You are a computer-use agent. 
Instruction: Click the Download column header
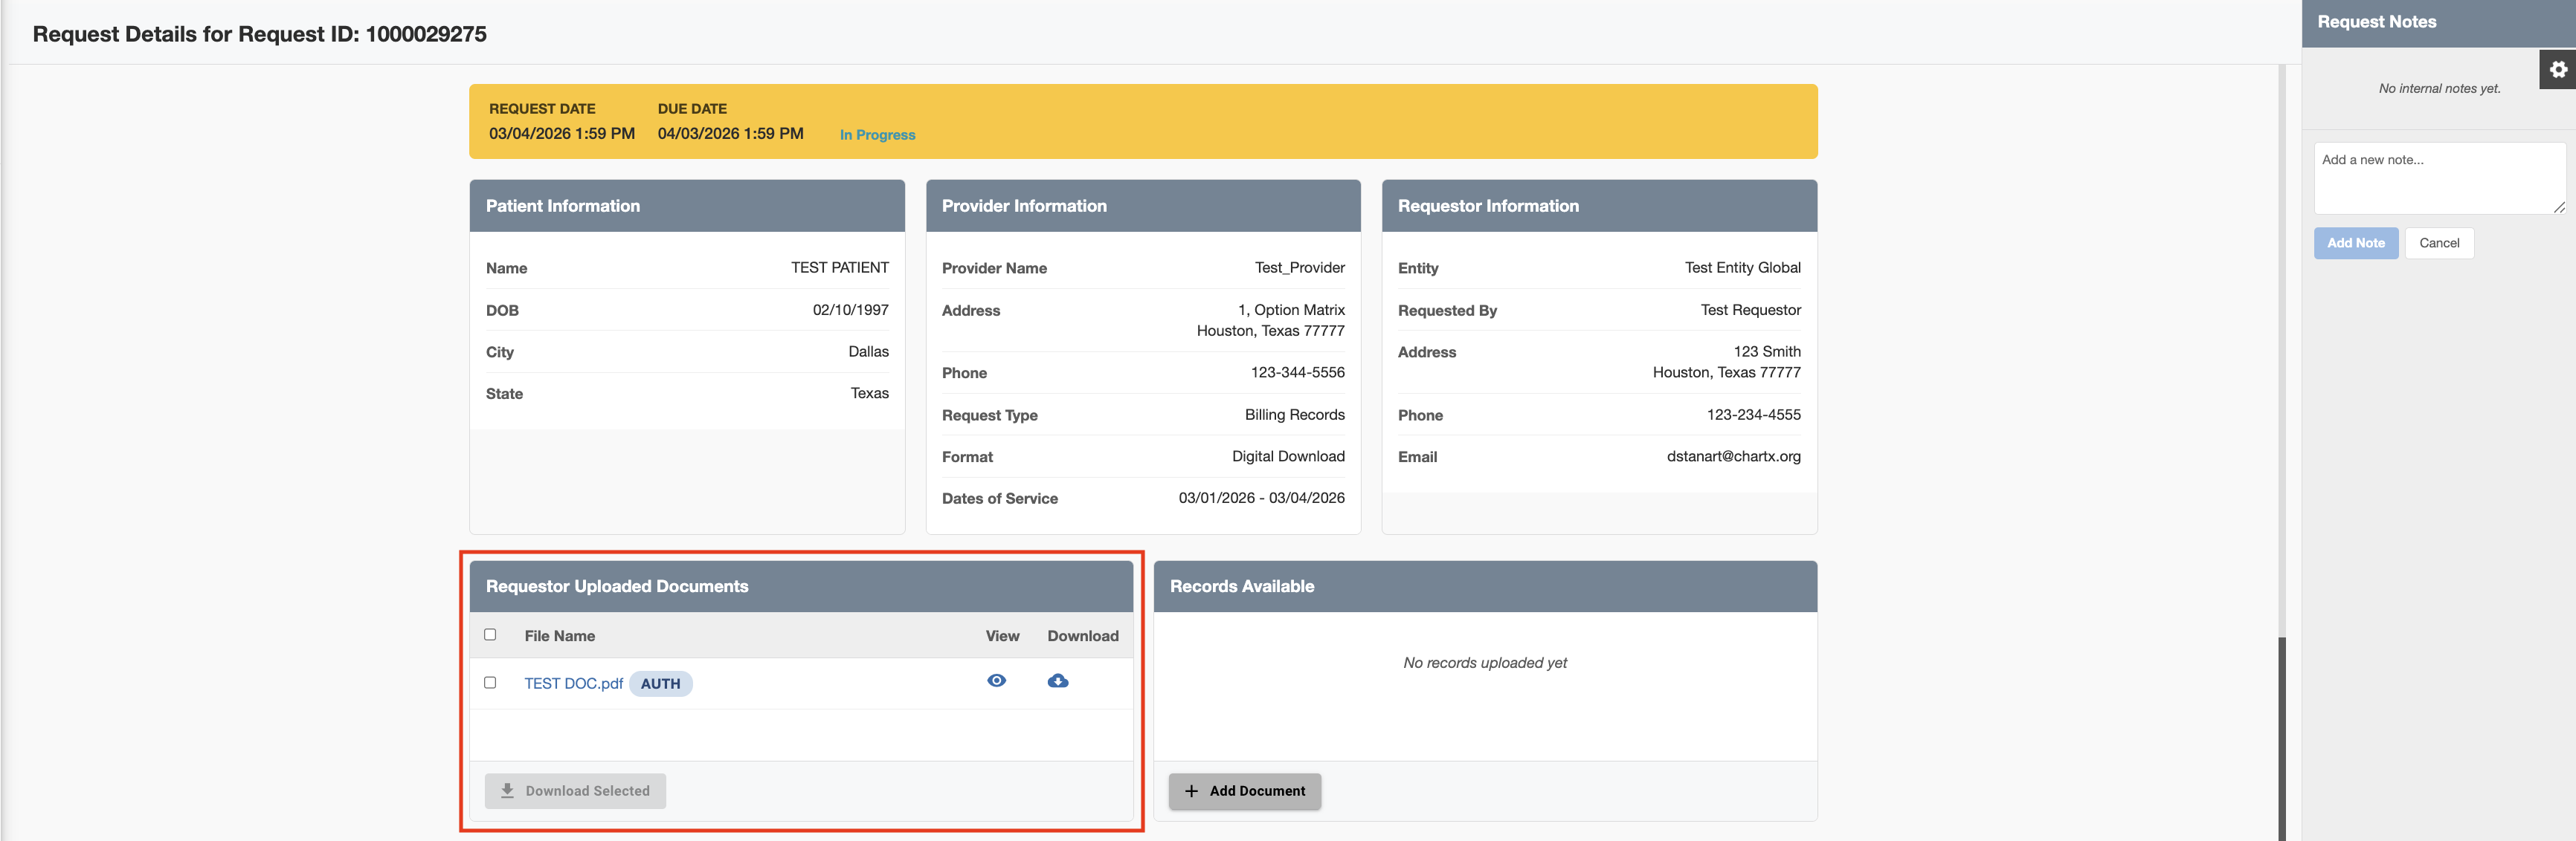coord(1082,636)
